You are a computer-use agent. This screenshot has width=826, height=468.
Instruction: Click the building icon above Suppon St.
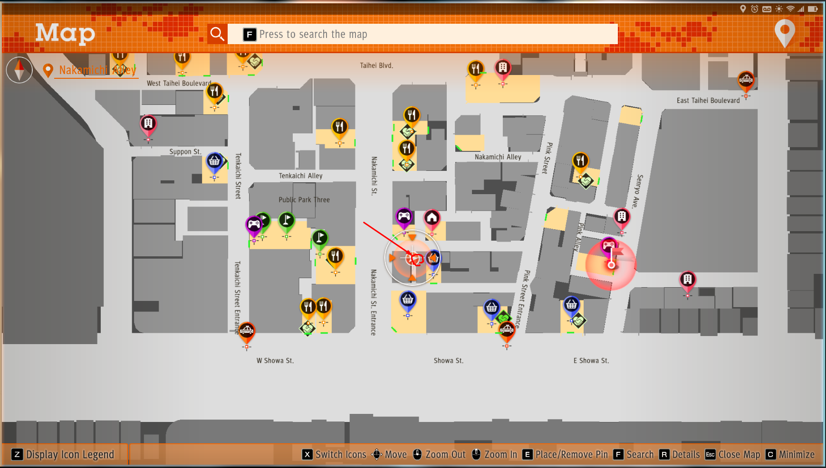[148, 124]
